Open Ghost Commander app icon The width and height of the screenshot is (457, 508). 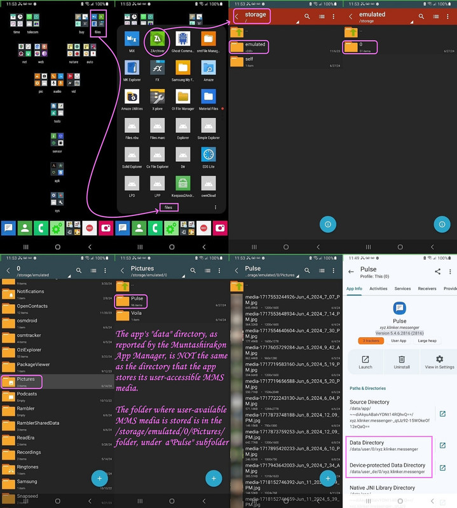[183, 39]
